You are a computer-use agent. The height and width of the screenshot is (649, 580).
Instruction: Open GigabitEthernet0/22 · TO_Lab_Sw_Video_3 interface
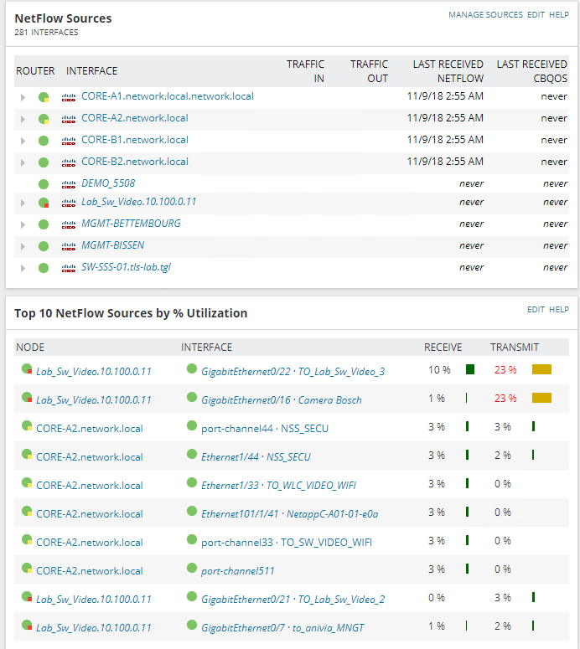pyautogui.click(x=293, y=372)
